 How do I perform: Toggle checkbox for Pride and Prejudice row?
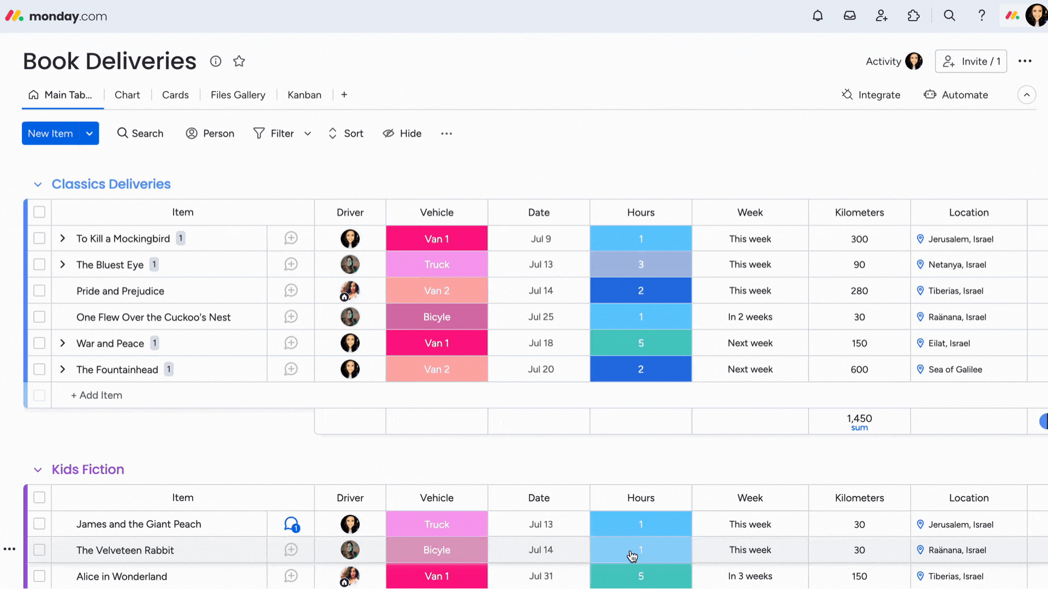(40, 291)
